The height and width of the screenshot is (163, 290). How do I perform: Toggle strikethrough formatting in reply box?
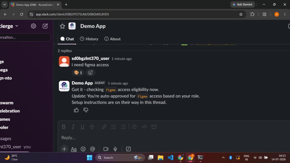92,127
